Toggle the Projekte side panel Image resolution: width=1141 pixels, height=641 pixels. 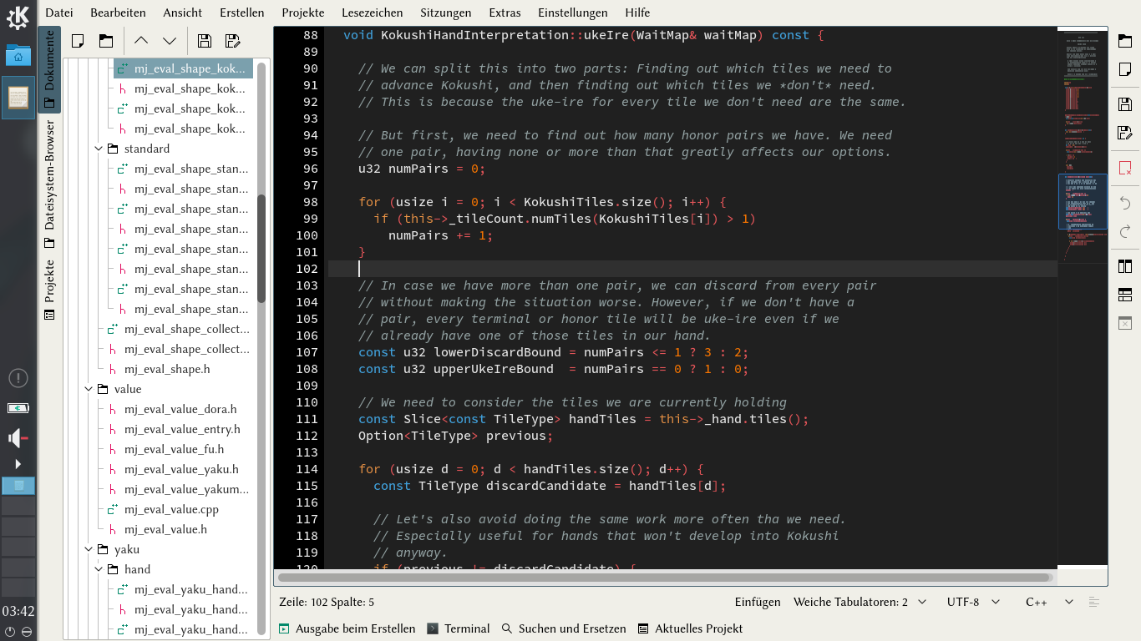(49, 290)
